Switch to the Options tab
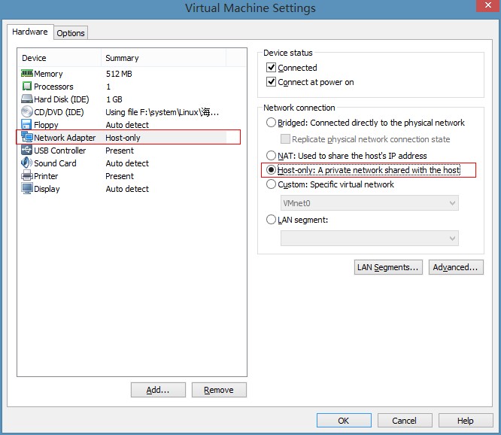 pyautogui.click(x=71, y=33)
